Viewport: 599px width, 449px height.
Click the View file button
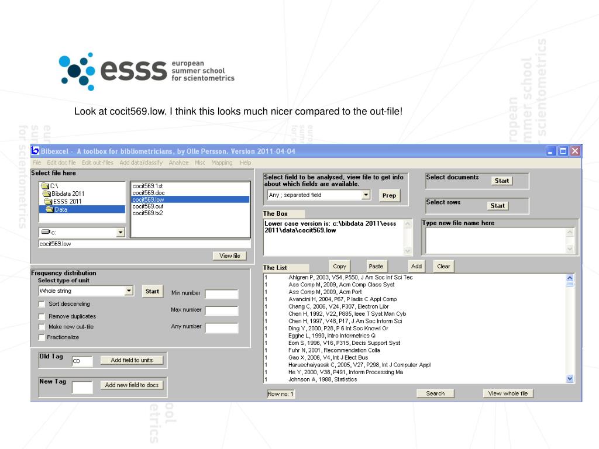tap(229, 256)
